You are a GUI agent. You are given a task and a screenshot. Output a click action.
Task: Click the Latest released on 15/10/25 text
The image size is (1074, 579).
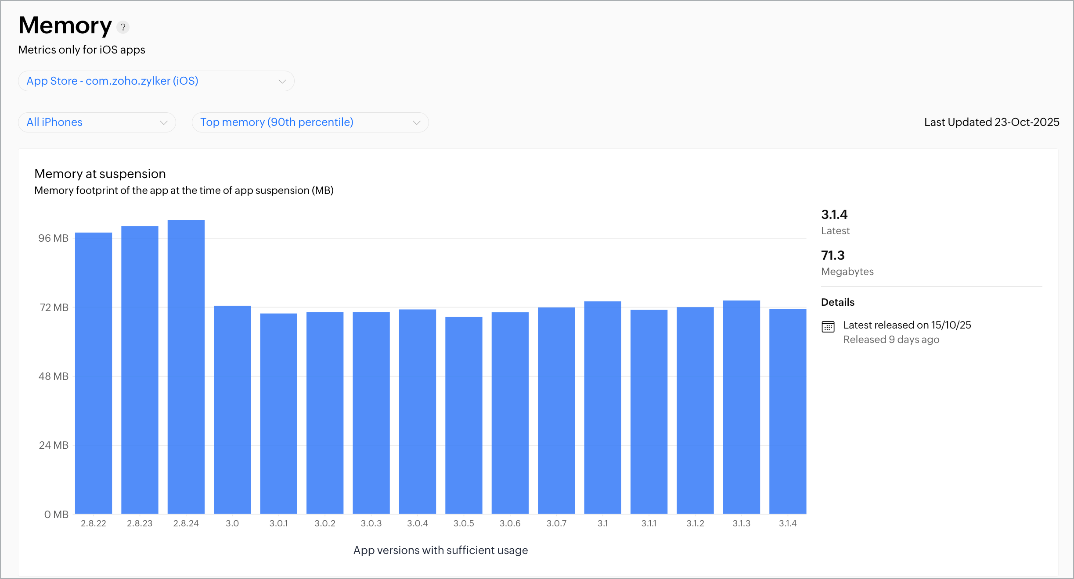click(907, 325)
